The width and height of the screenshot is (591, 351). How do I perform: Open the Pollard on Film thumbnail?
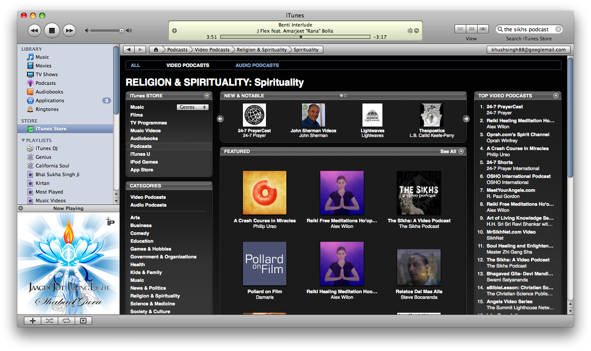point(265,264)
